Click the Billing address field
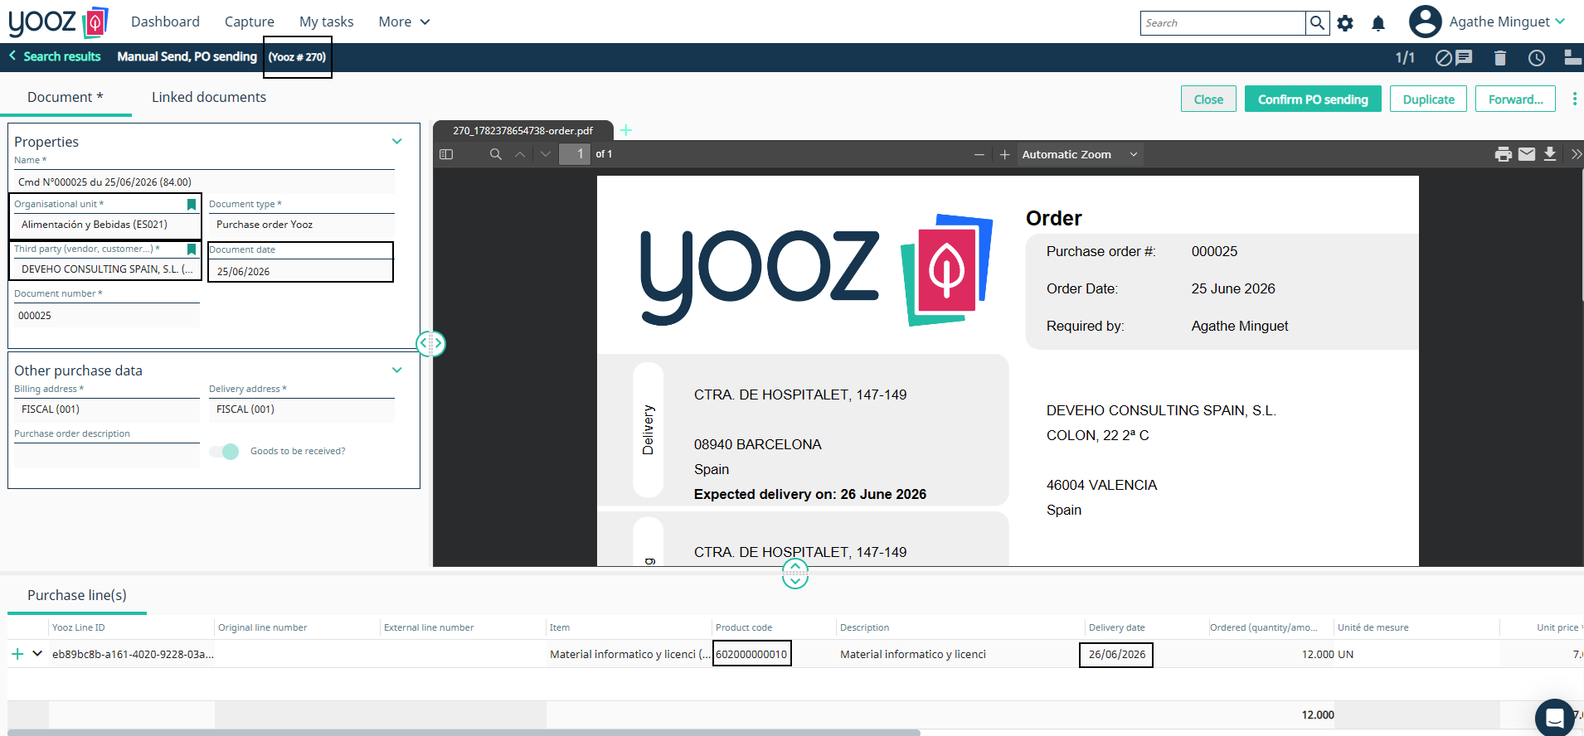The width and height of the screenshot is (1584, 736). click(107, 409)
